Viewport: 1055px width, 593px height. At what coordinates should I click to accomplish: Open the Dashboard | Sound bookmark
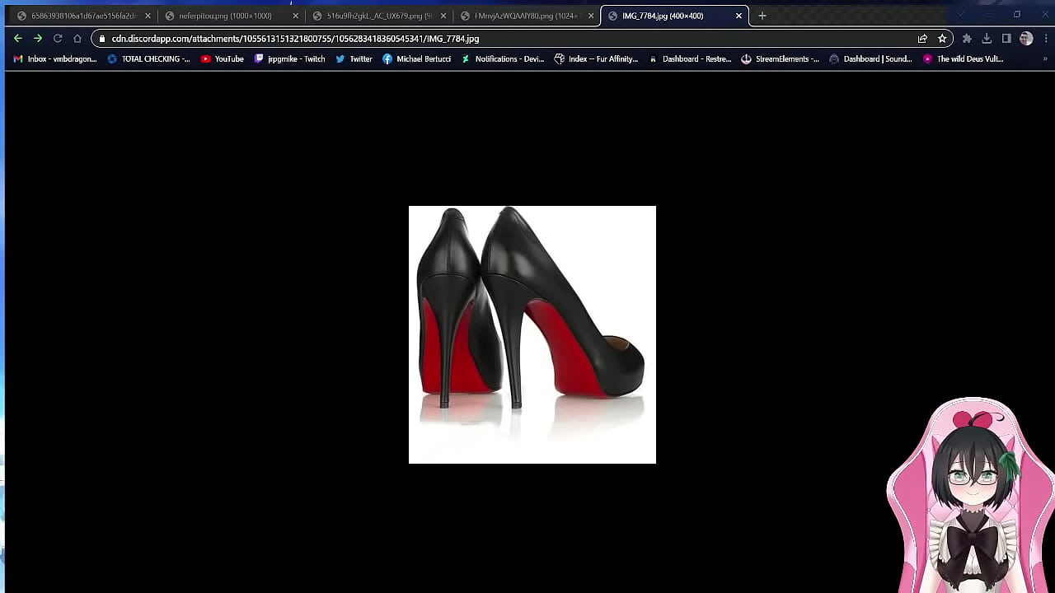pos(871,59)
